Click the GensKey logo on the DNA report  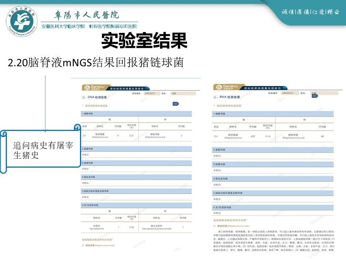pyautogui.click(x=95, y=87)
